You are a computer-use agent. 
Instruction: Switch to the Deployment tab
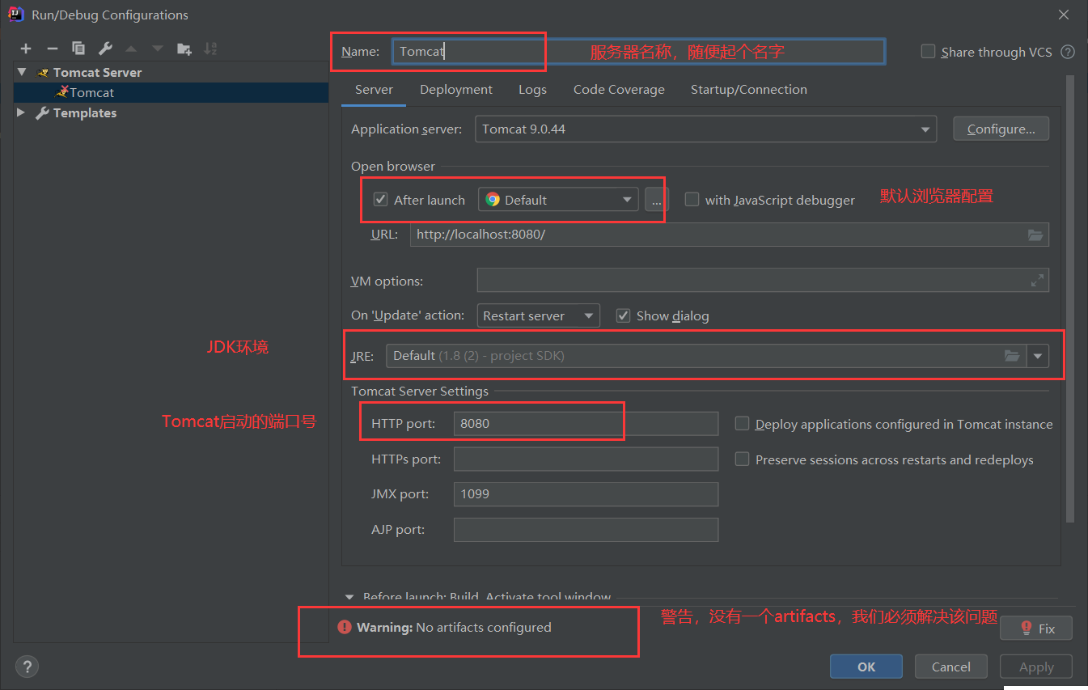[x=455, y=89]
